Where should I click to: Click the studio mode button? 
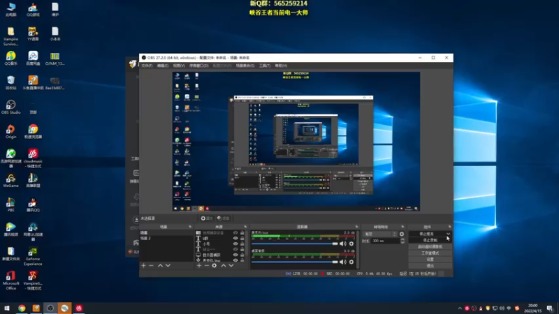(x=430, y=253)
